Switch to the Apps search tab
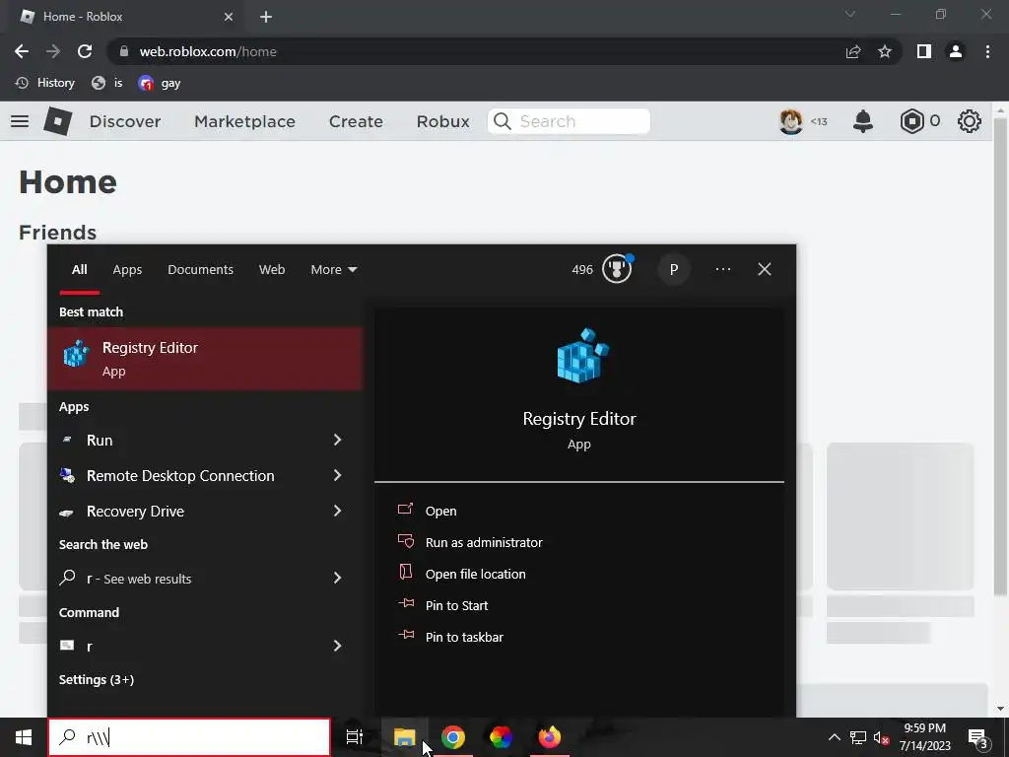The height and width of the screenshot is (757, 1009). pos(127,270)
